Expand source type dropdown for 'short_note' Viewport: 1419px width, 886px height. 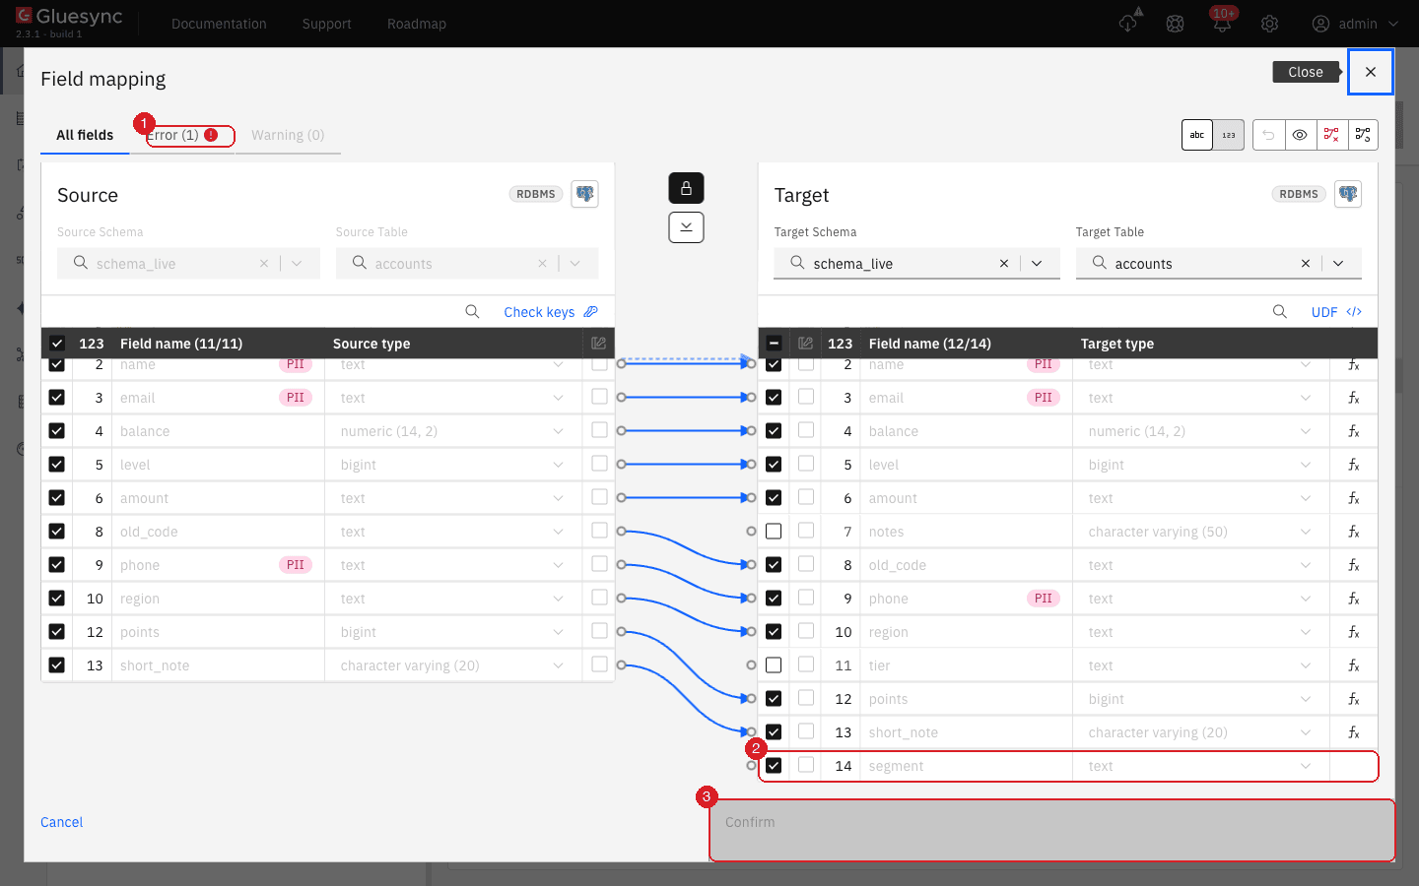click(x=558, y=665)
